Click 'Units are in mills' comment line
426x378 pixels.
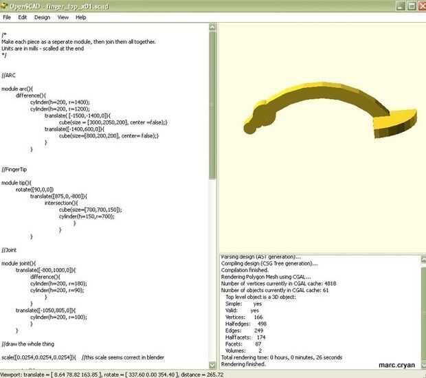pyautogui.click(x=43, y=49)
